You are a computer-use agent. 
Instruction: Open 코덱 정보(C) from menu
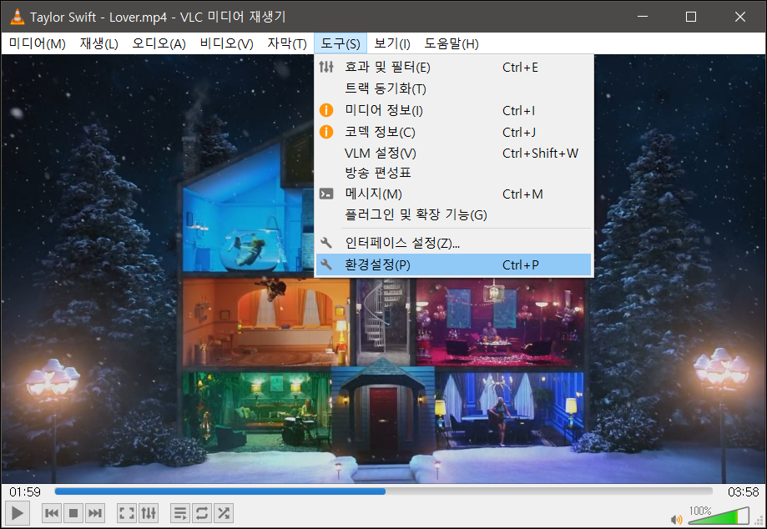point(453,132)
